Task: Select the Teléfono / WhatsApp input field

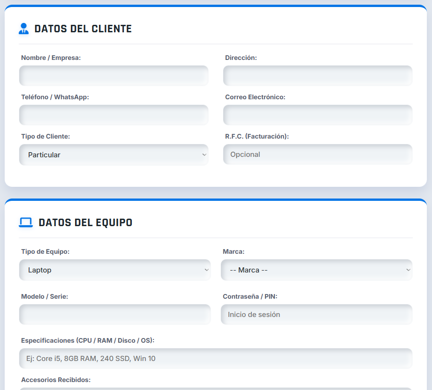Action: [x=114, y=115]
